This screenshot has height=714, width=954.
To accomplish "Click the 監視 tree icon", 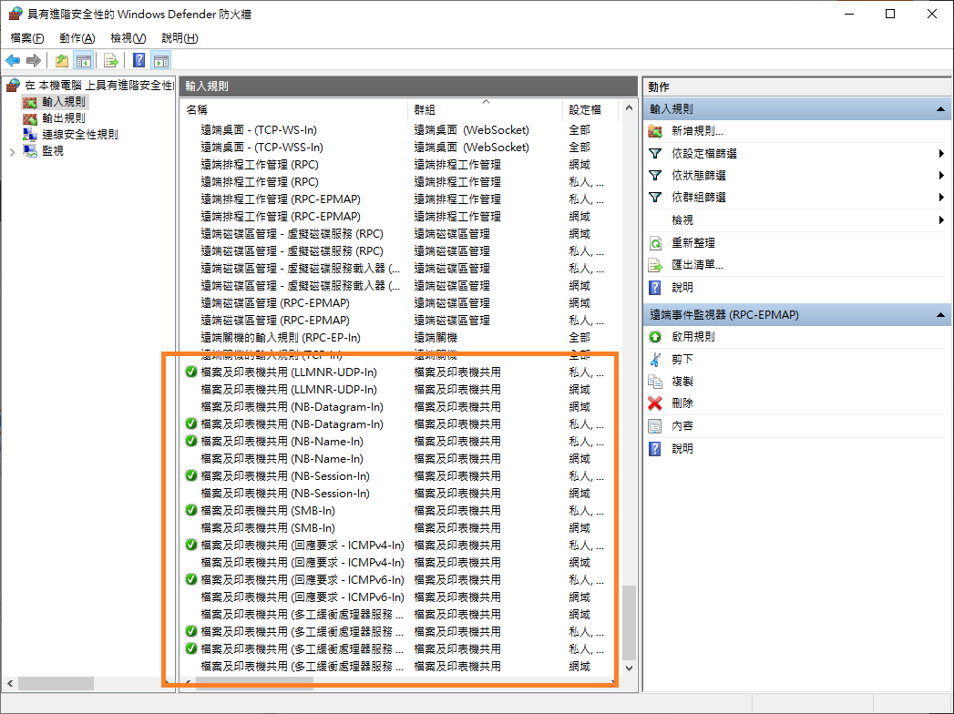I will (x=30, y=150).
